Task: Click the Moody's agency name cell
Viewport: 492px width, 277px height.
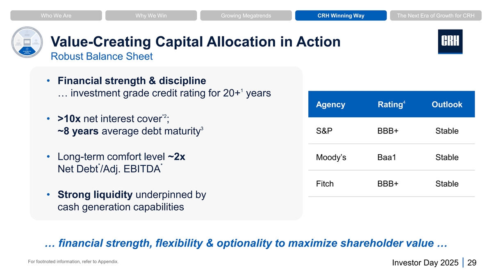Action: [x=331, y=158]
